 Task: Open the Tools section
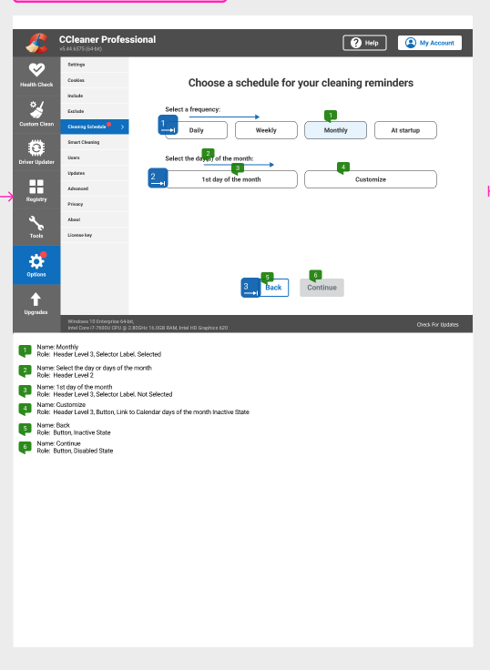pyautogui.click(x=36, y=227)
